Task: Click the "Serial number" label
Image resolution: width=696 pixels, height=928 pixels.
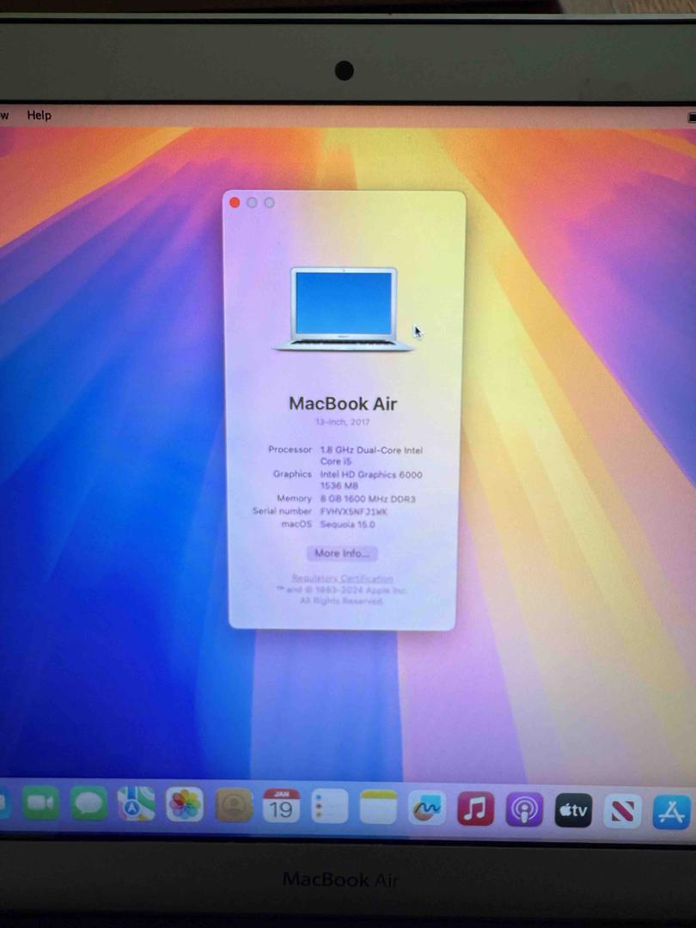Action: (283, 510)
